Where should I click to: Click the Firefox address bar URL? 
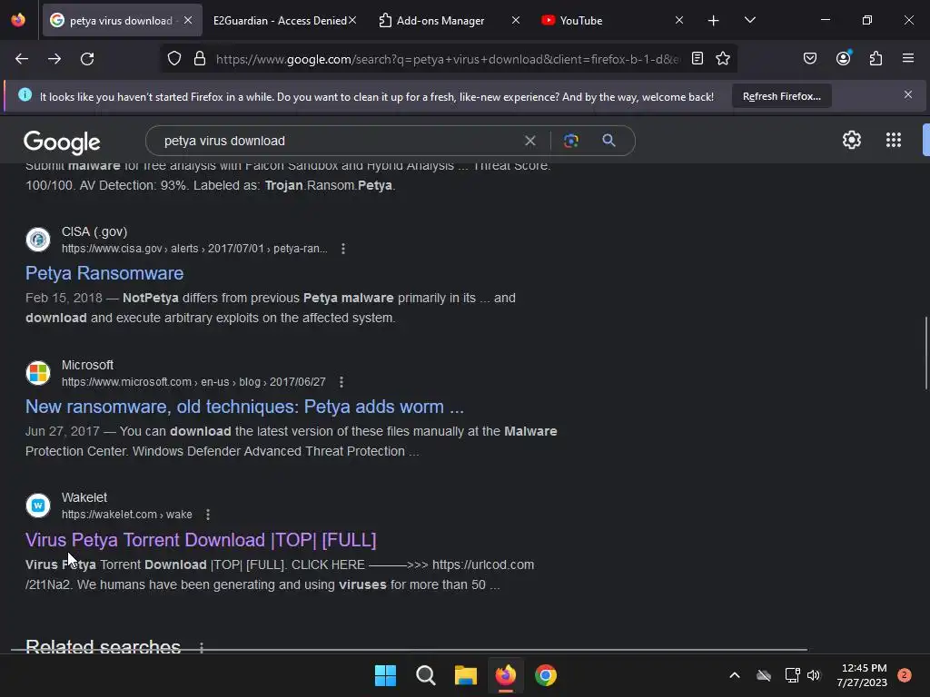coord(448,59)
